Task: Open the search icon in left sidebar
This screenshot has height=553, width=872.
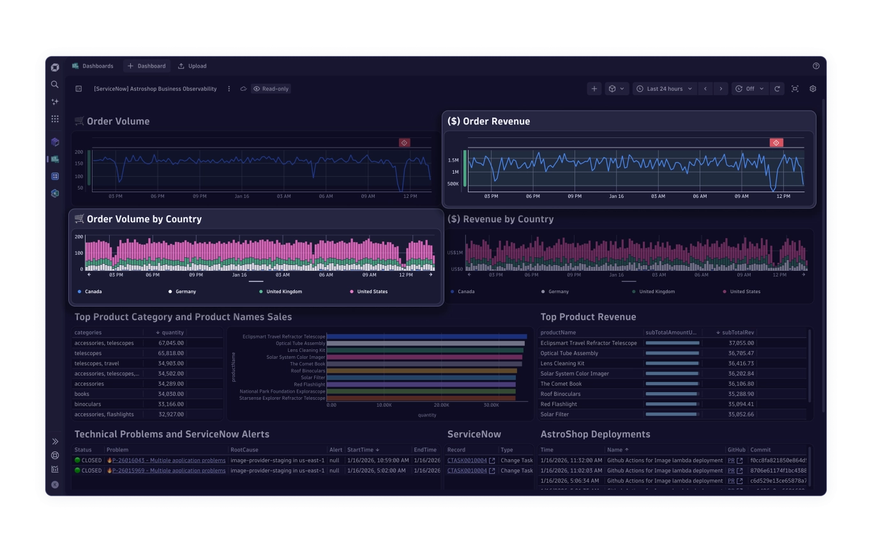Action: [55, 84]
